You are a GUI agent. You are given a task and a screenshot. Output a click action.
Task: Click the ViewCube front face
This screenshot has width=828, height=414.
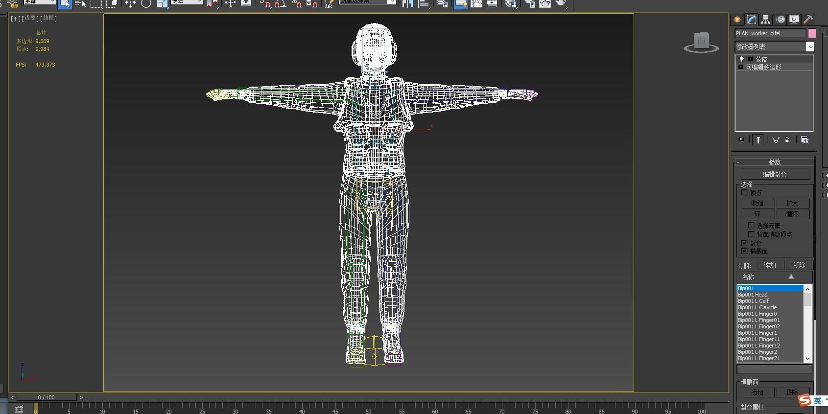(702, 41)
